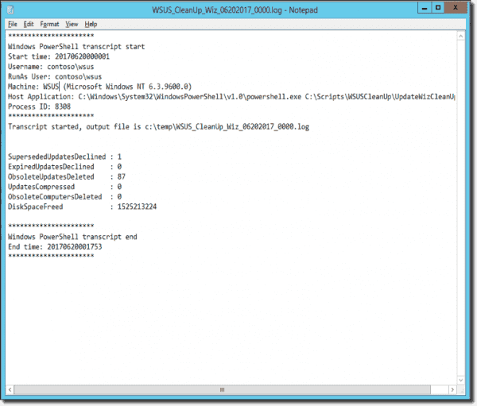The width and height of the screenshot is (477, 406).
Task: Click the ObsoleteComputersDeleted line
Action: pyautogui.click(x=65, y=197)
